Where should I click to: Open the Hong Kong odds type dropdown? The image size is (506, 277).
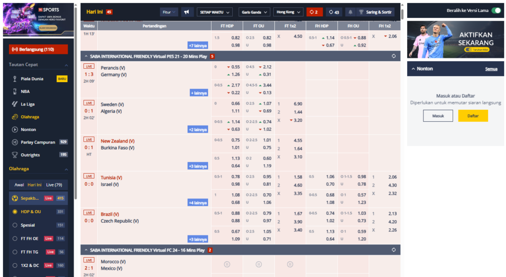tap(289, 12)
